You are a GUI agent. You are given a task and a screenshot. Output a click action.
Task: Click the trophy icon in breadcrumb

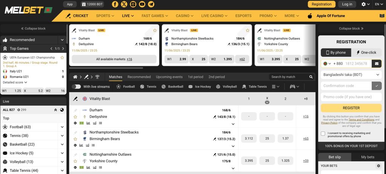click(x=97, y=77)
